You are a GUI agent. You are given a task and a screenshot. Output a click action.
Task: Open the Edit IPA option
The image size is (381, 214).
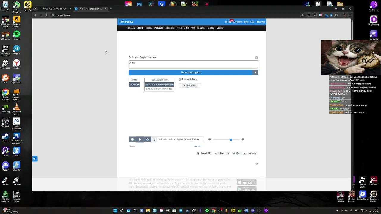(233, 153)
